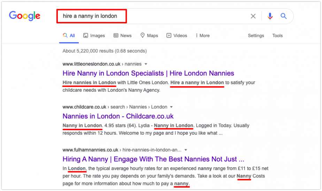Expand dropdown arrow next to fulhamnannies.co.uk URL

click(186, 150)
